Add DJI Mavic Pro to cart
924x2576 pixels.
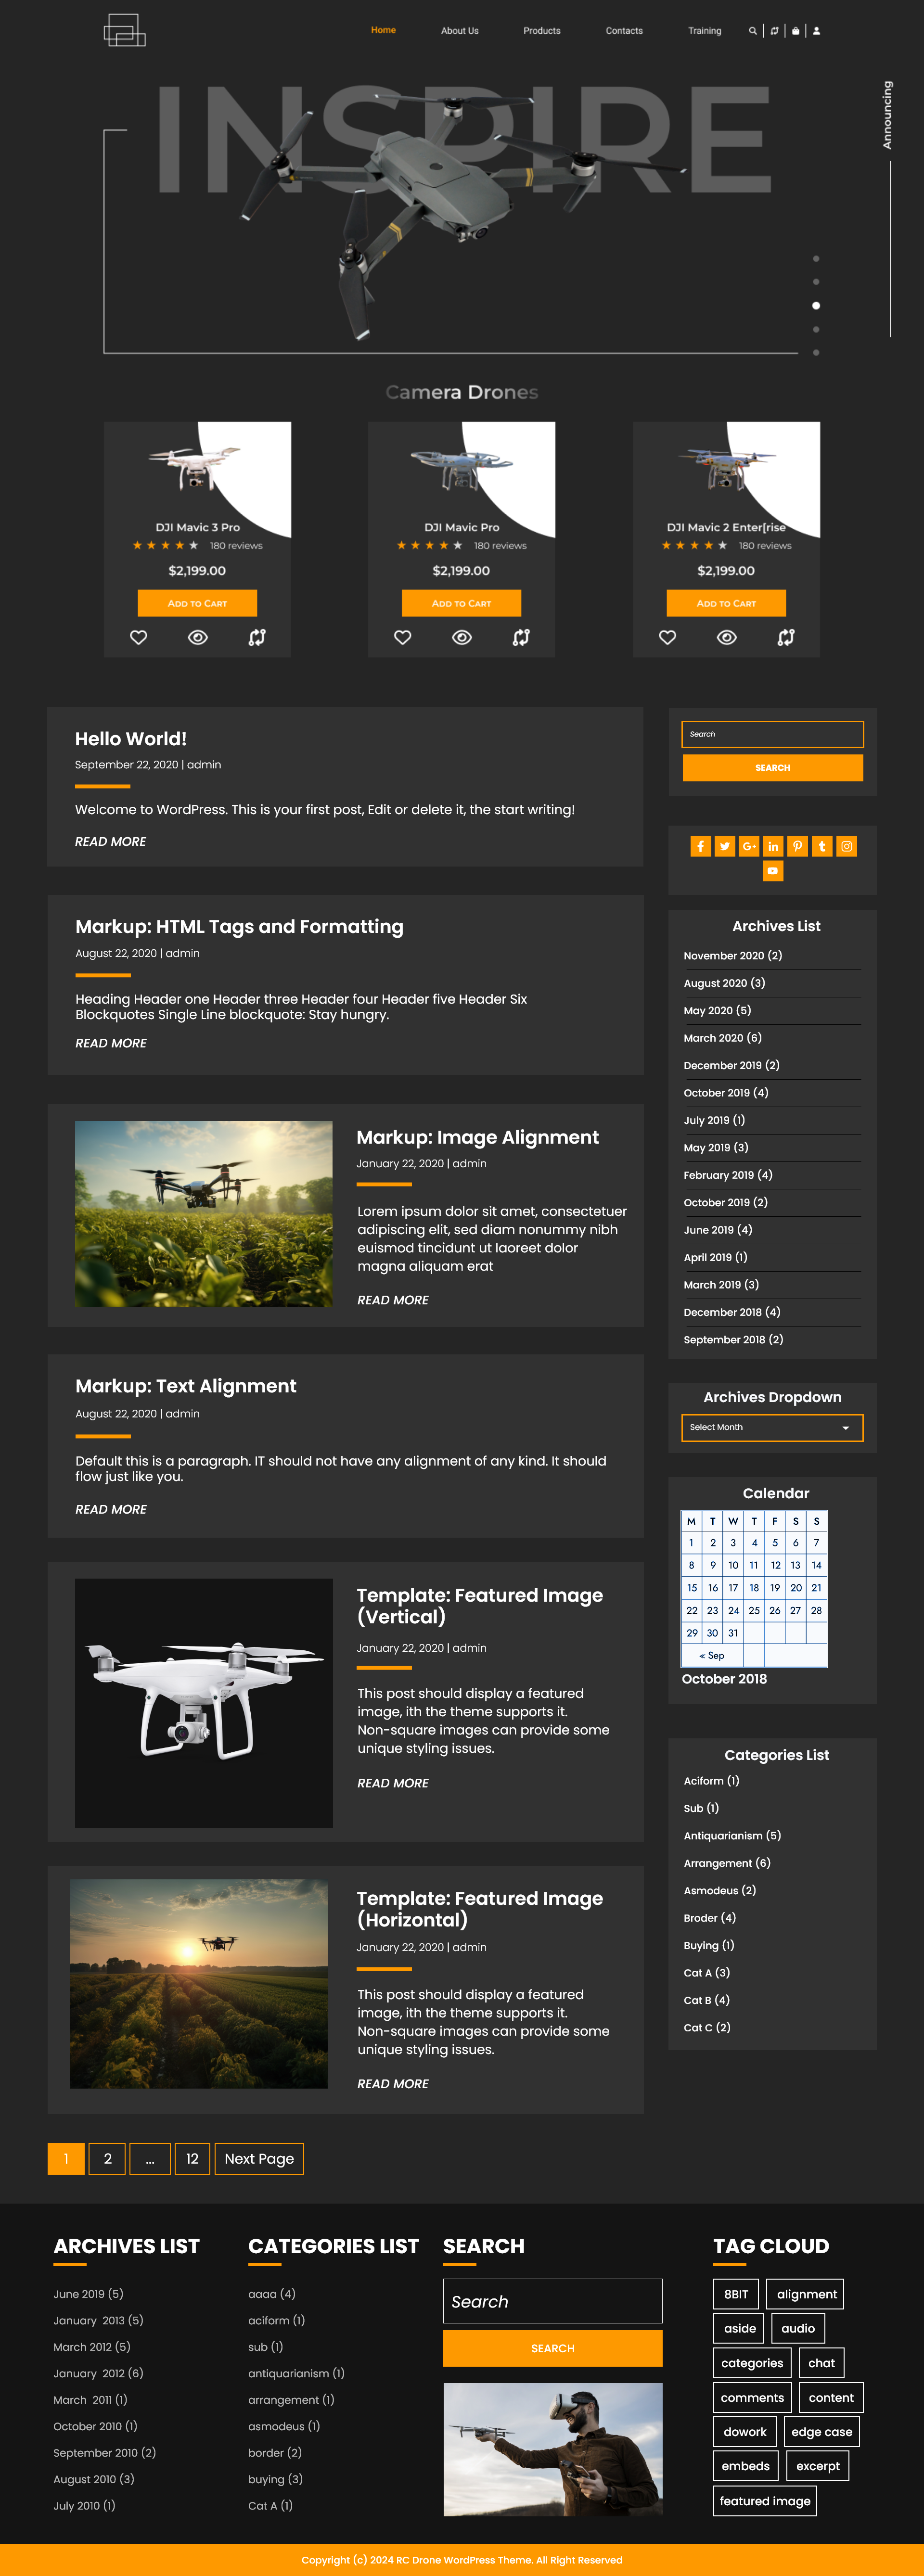tap(461, 603)
